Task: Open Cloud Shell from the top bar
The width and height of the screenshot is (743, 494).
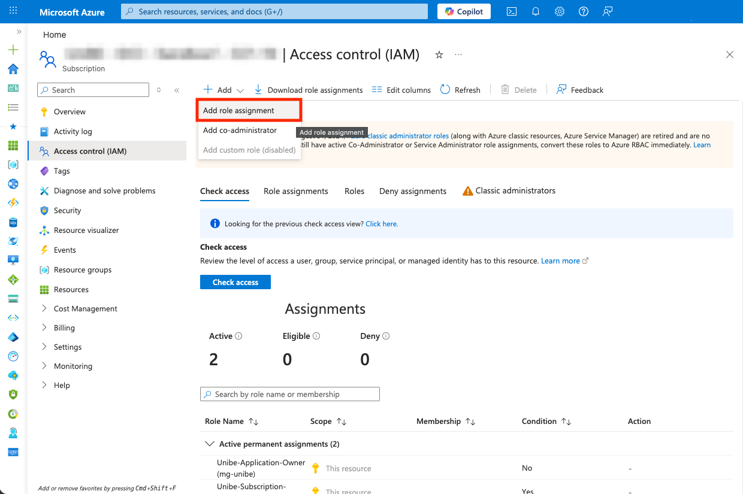Action: tap(512, 11)
